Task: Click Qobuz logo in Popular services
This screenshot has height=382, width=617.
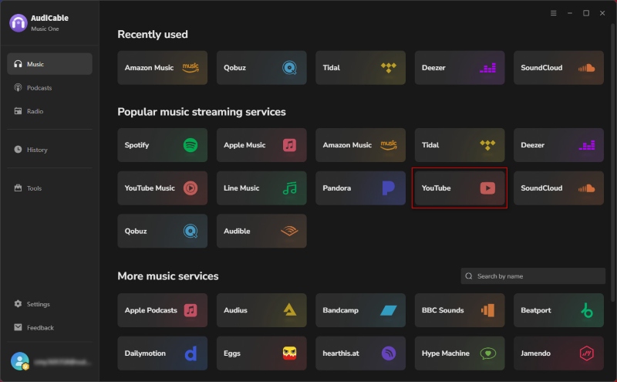Action: pyautogui.click(x=190, y=232)
